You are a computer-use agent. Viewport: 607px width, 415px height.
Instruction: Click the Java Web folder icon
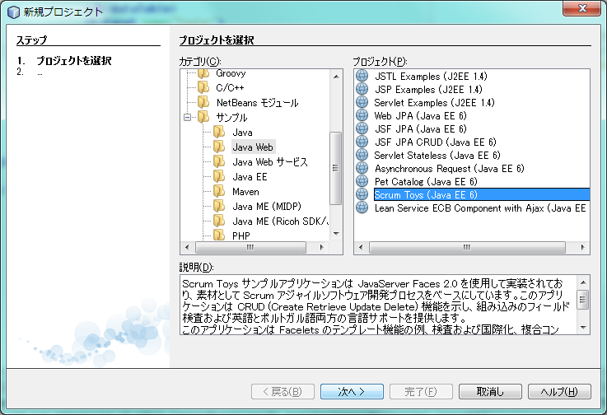pyautogui.click(x=219, y=147)
